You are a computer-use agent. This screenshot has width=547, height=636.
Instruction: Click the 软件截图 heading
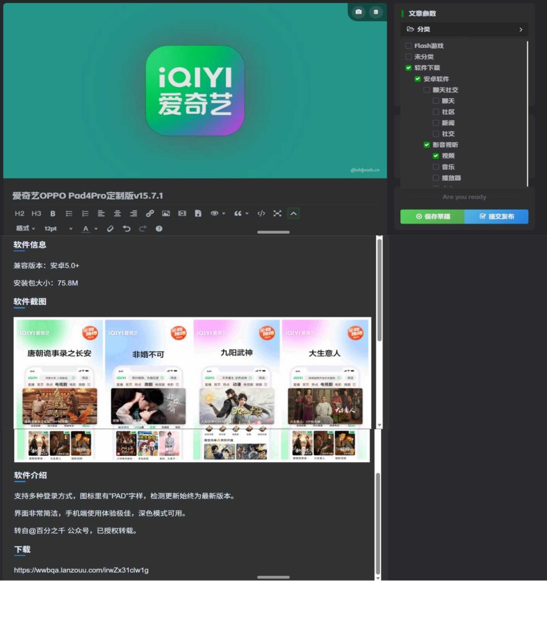[30, 301]
